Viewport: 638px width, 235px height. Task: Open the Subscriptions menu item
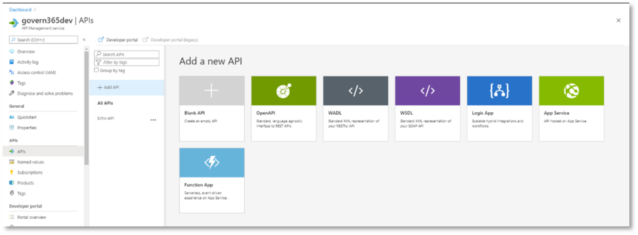30,172
